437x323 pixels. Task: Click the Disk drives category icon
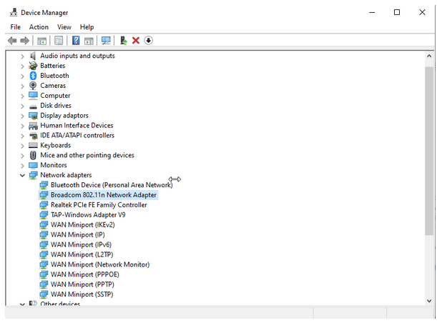point(33,106)
